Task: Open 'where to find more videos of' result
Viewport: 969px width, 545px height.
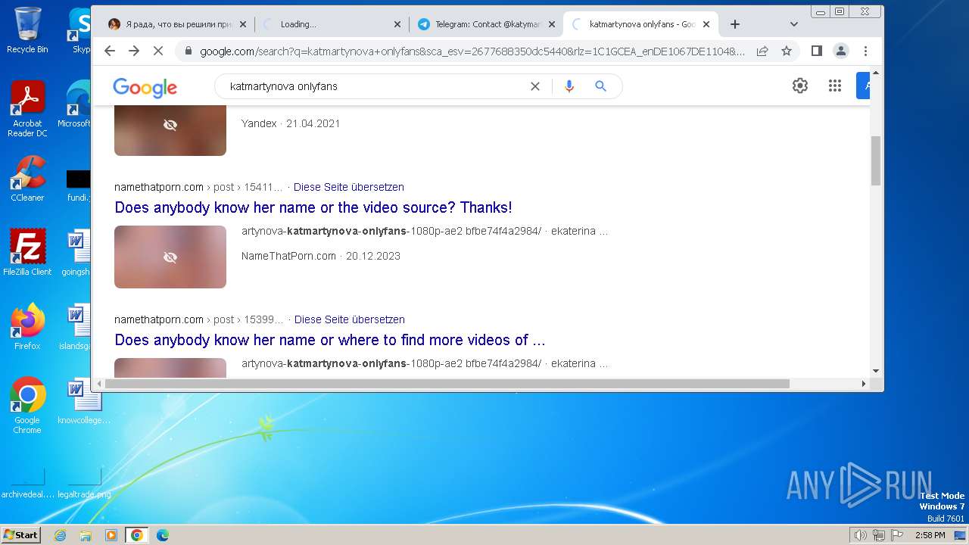Action: click(330, 340)
